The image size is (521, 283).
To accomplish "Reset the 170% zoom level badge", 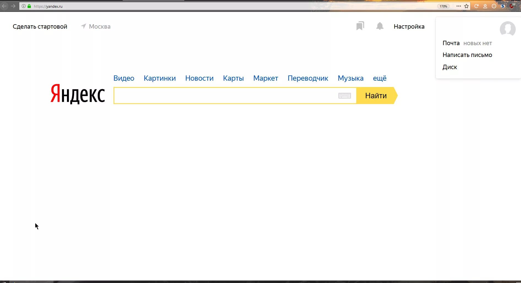I will tap(443, 6).
